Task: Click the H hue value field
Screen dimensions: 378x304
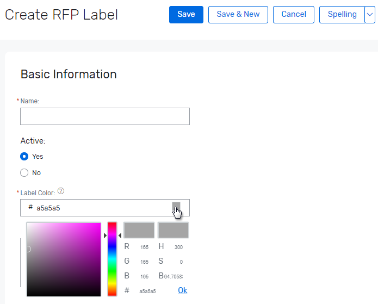Action: [x=178, y=247]
